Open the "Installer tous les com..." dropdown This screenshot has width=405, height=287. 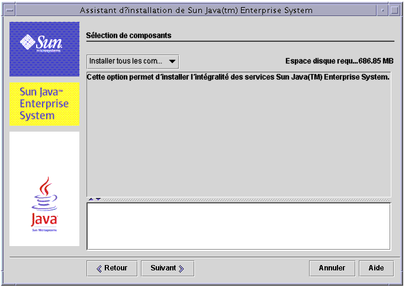pos(133,62)
